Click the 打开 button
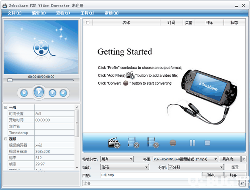The image size is (250, 190). click(x=235, y=175)
